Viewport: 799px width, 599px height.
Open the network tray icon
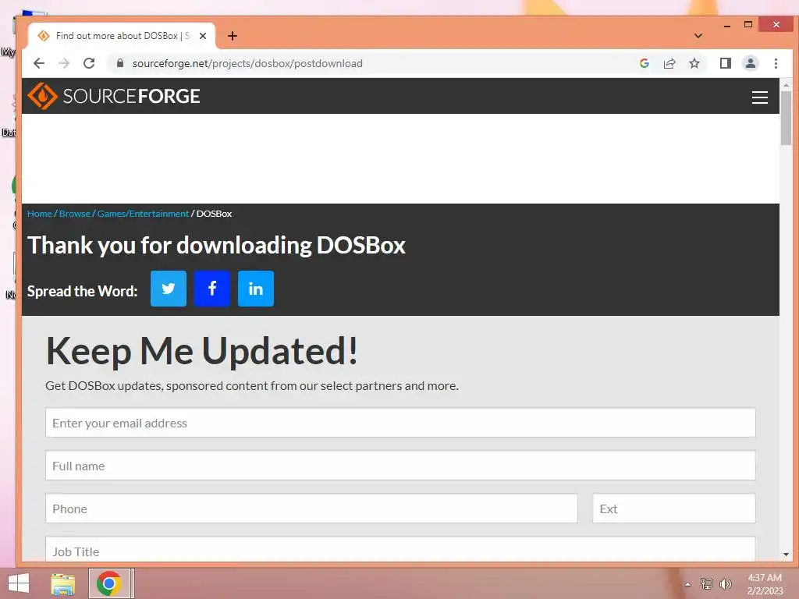(x=707, y=583)
